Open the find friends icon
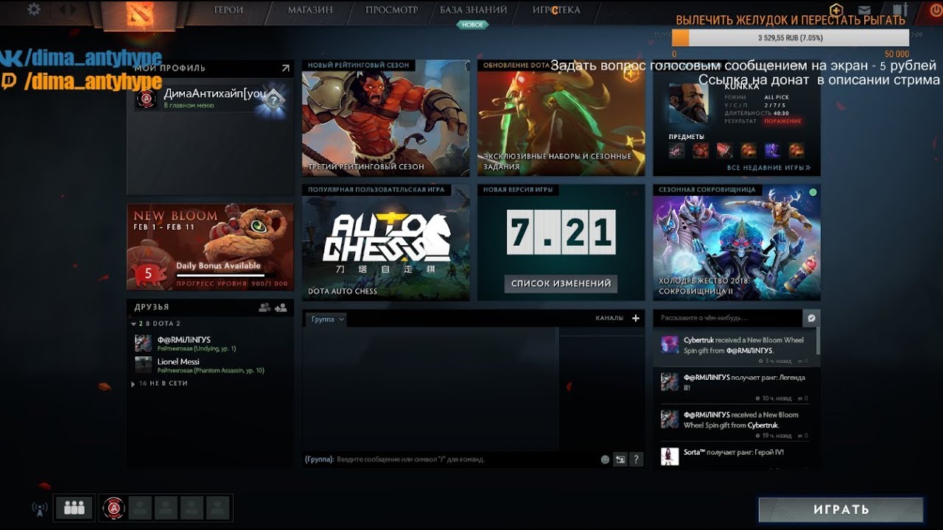This screenshot has width=943, height=530. tap(264, 308)
